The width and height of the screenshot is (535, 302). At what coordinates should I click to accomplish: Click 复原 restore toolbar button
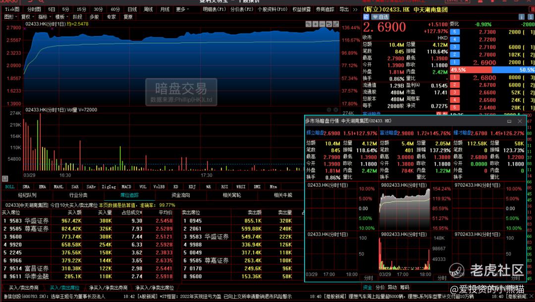[x=128, y=17]
